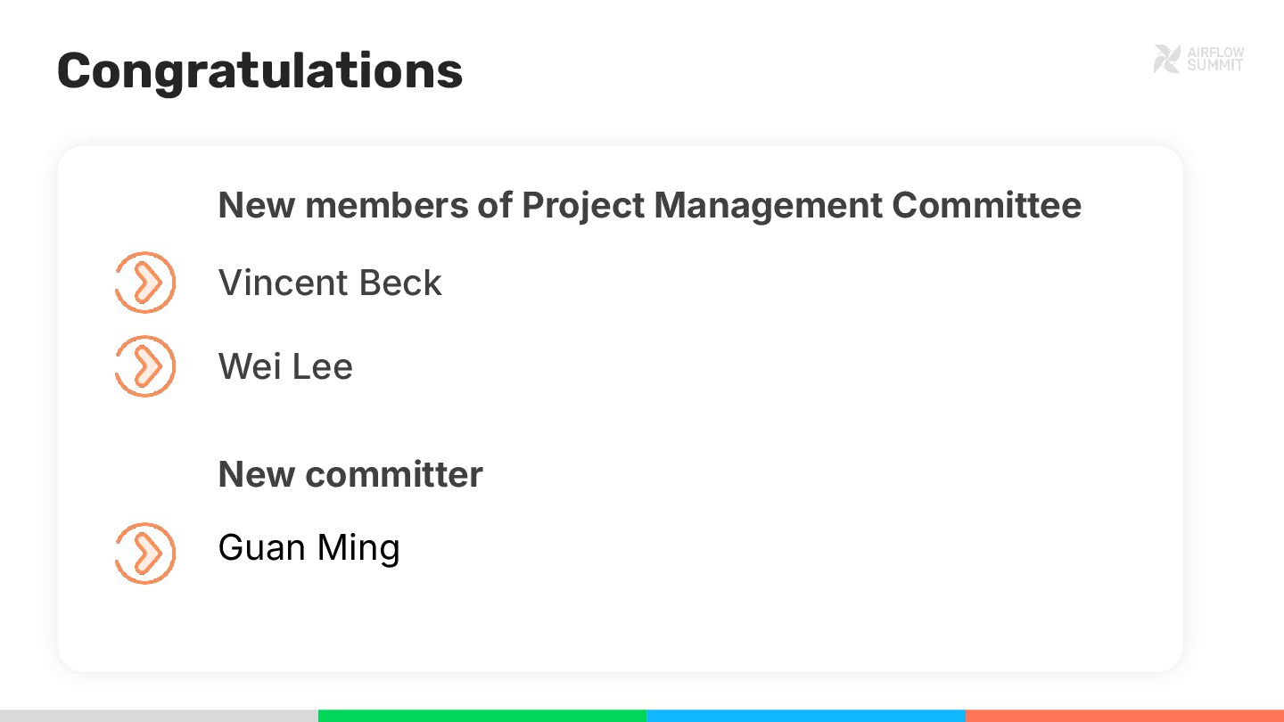
Task: Click the Congratulations slide title
Action: pos(259,70)
